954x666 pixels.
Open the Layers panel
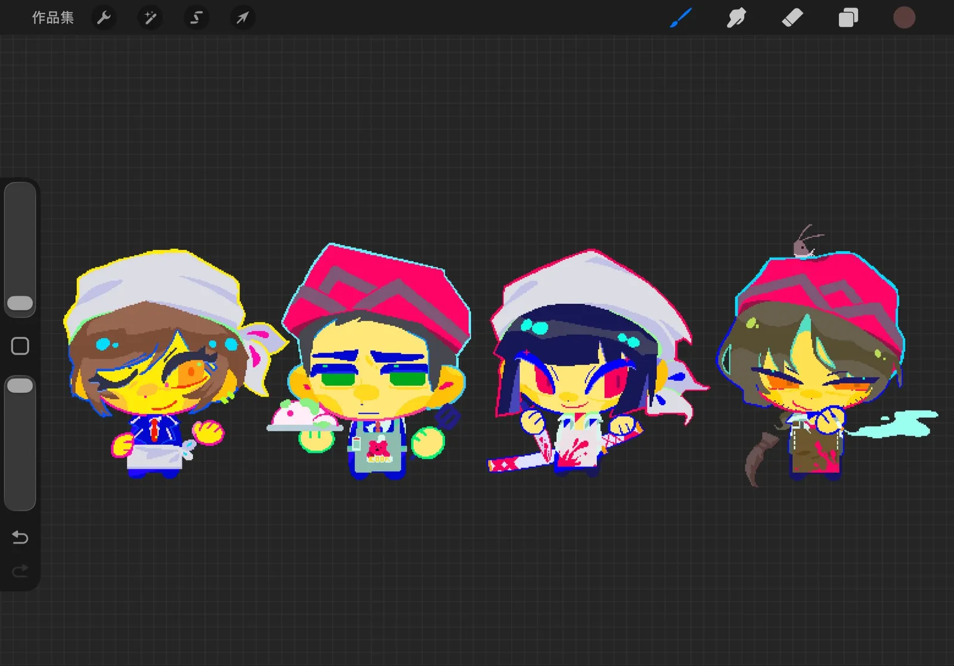tap(848, 18)
